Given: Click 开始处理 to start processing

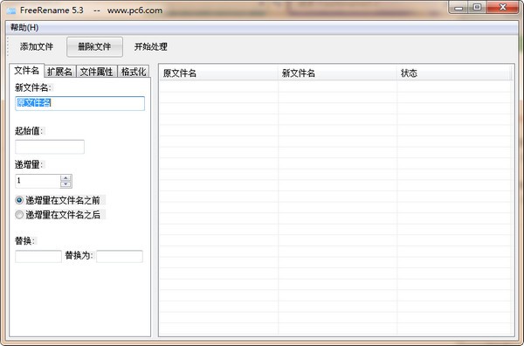Looking at the screenshot, I should pyautogui.click(x=151, y=47).
